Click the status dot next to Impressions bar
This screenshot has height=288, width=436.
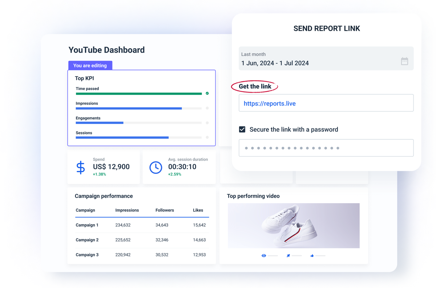click(x=207, y=108)
